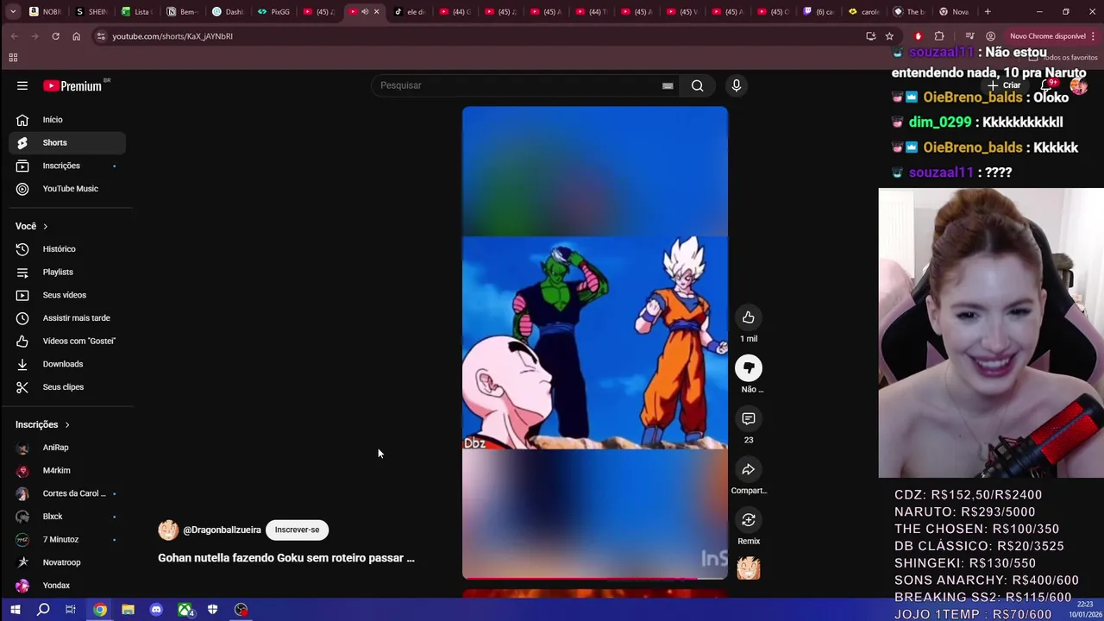This screenshot has width=1104, height=621.
Task: Open the @Dragonballzueira channel name
Action: (222, 530)
